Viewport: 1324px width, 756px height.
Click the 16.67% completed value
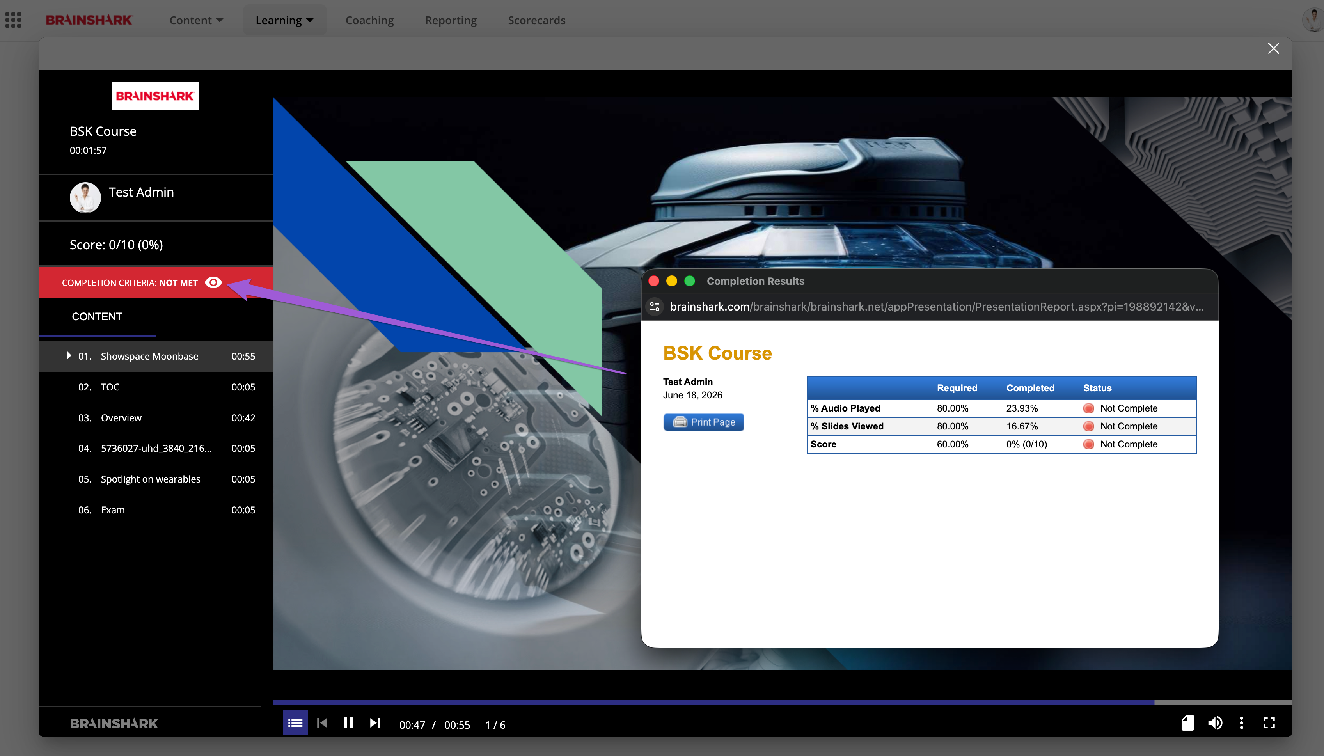(1022, 426)
